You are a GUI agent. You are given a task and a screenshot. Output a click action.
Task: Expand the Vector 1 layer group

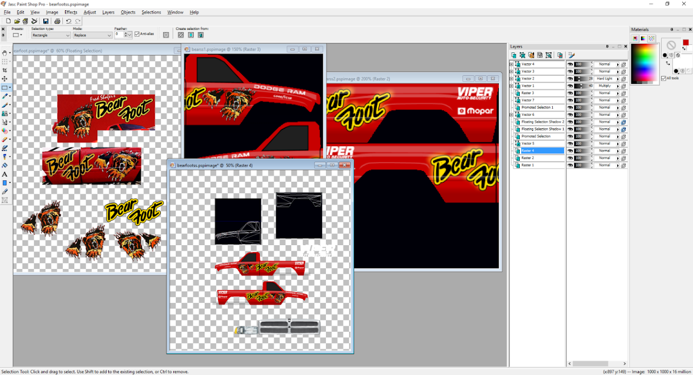511,86
